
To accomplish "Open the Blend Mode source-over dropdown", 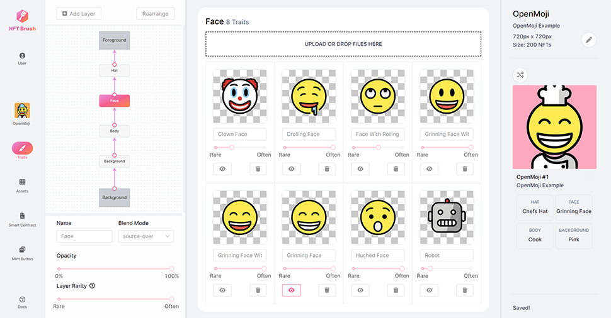I will click(x=146, y=236).
